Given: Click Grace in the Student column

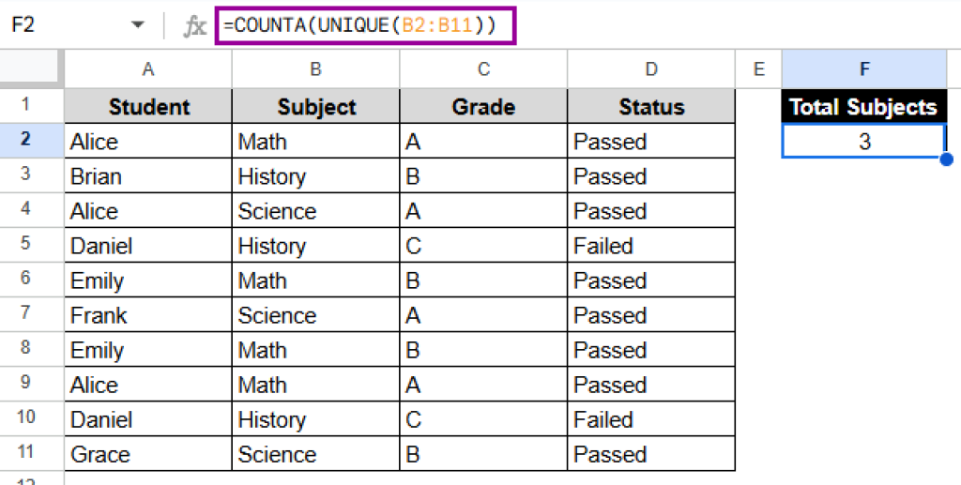Looking at the screenshot, I should [x=148, y=454].
